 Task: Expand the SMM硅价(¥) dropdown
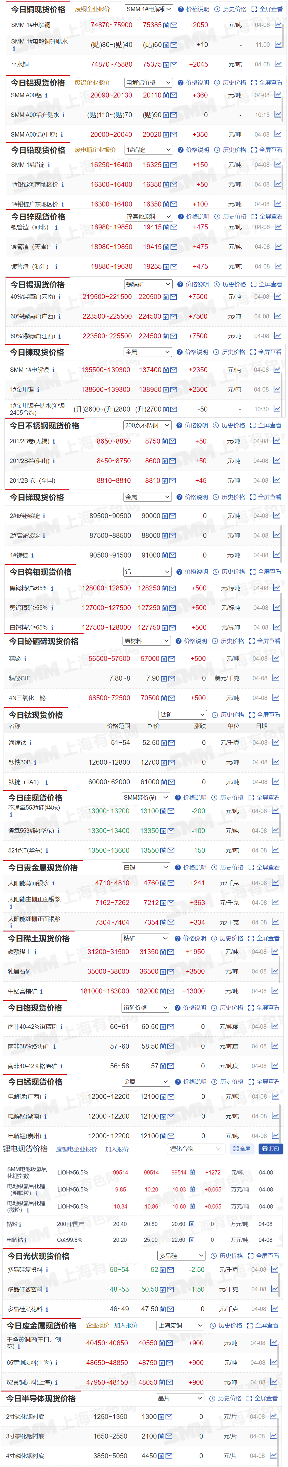146,798
